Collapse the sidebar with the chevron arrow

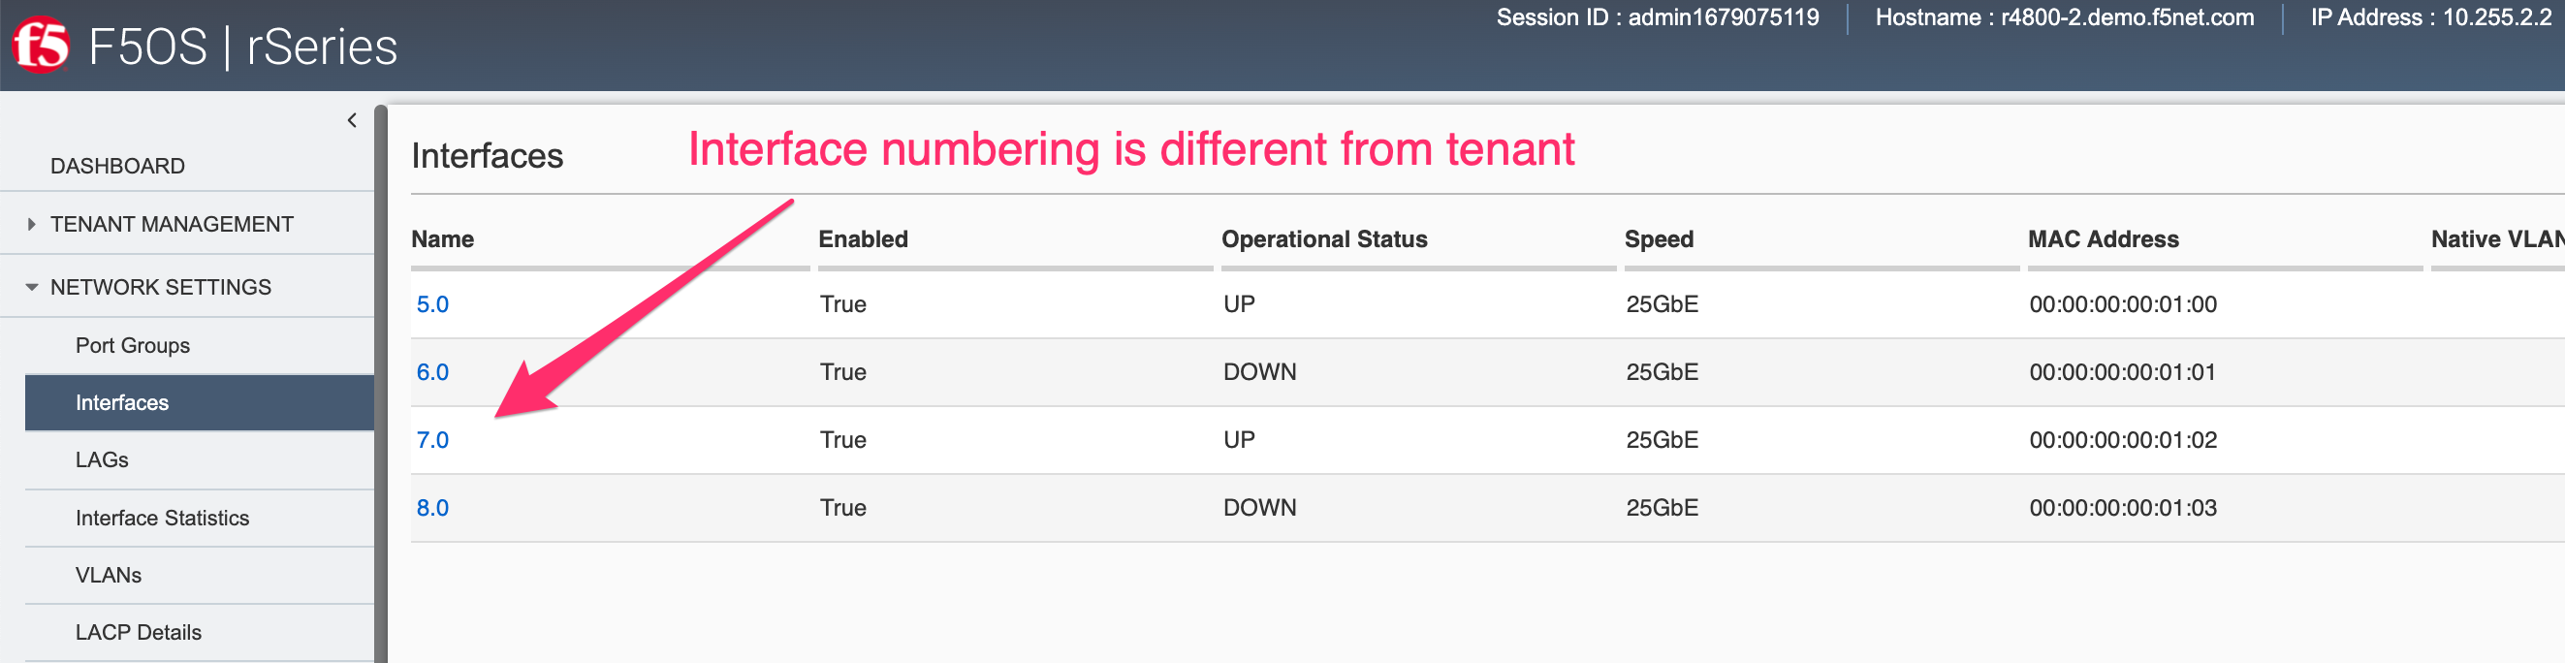pyautogui.click(x=352, y=120)
